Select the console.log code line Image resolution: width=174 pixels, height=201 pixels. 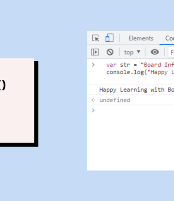click(140, 72)
